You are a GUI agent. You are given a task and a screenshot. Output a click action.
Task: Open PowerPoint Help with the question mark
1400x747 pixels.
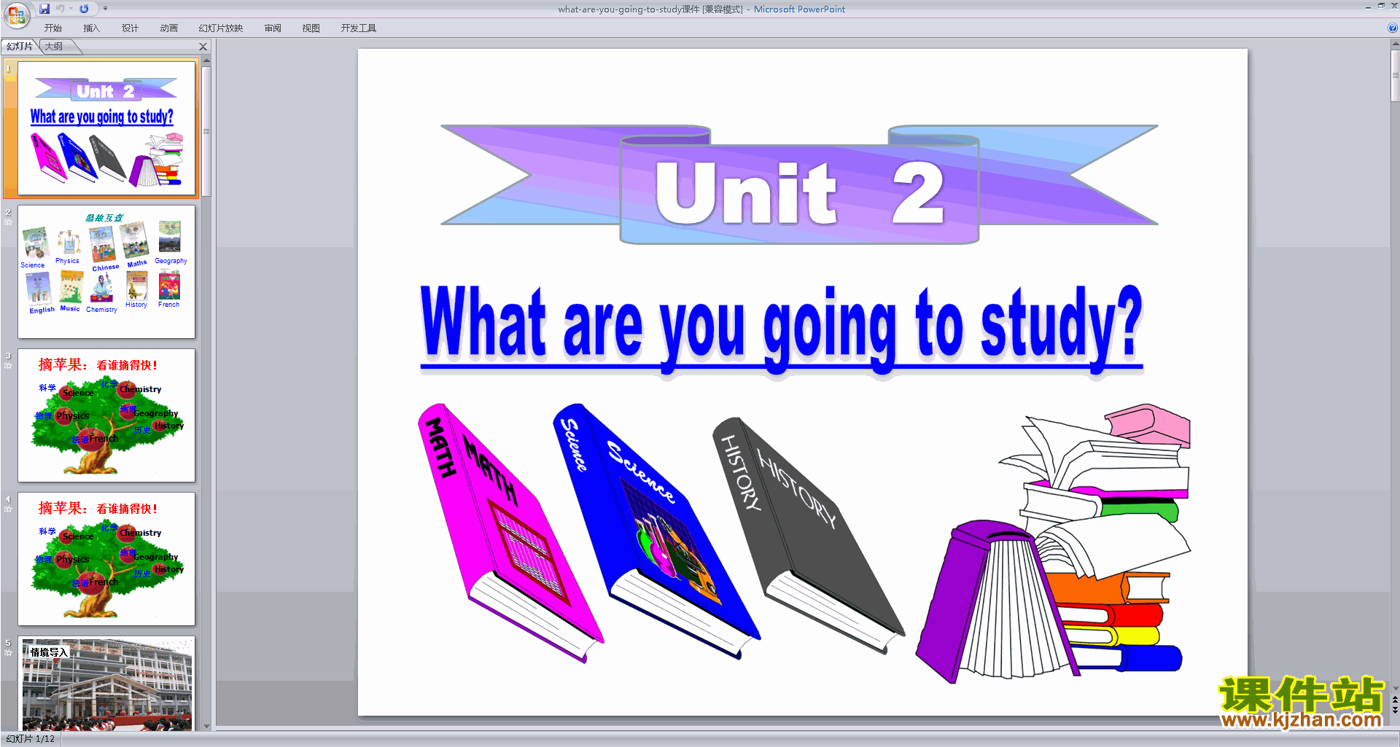pos(1392,28)
